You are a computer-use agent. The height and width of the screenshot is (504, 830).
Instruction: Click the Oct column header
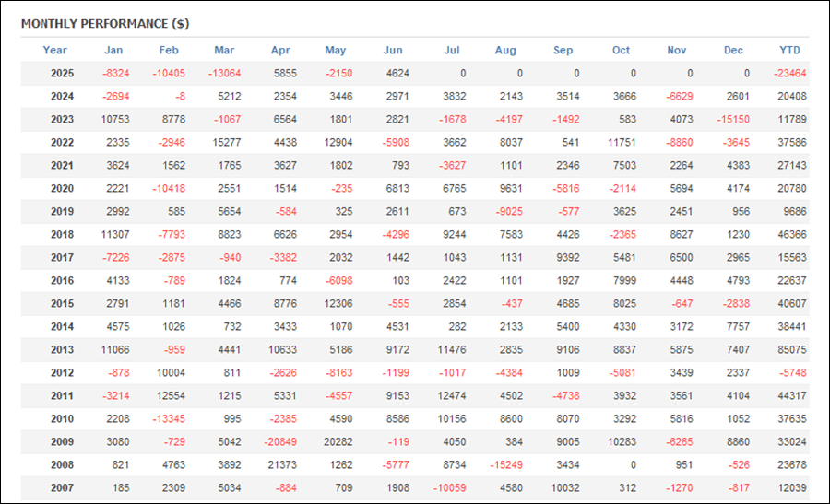point(621,51)
